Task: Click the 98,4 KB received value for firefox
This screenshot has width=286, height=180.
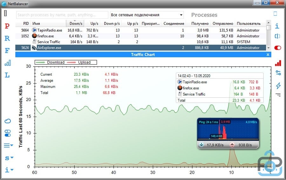Action: tap(202, 36)
